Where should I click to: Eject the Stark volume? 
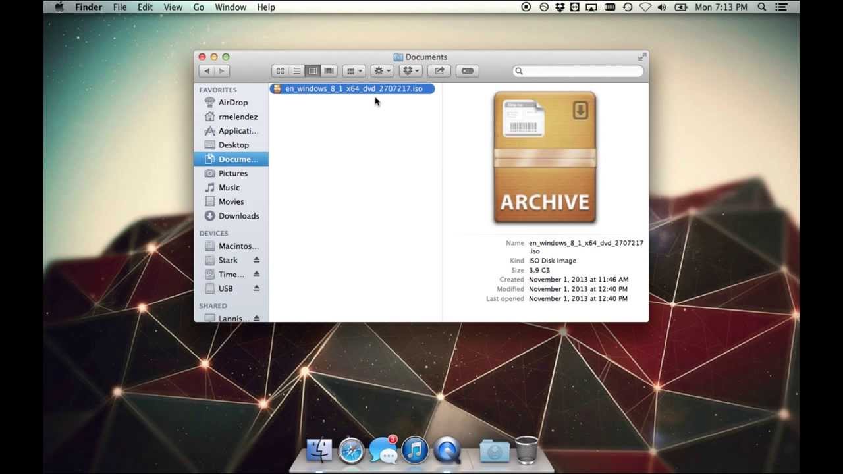click(x=256, y=260)
